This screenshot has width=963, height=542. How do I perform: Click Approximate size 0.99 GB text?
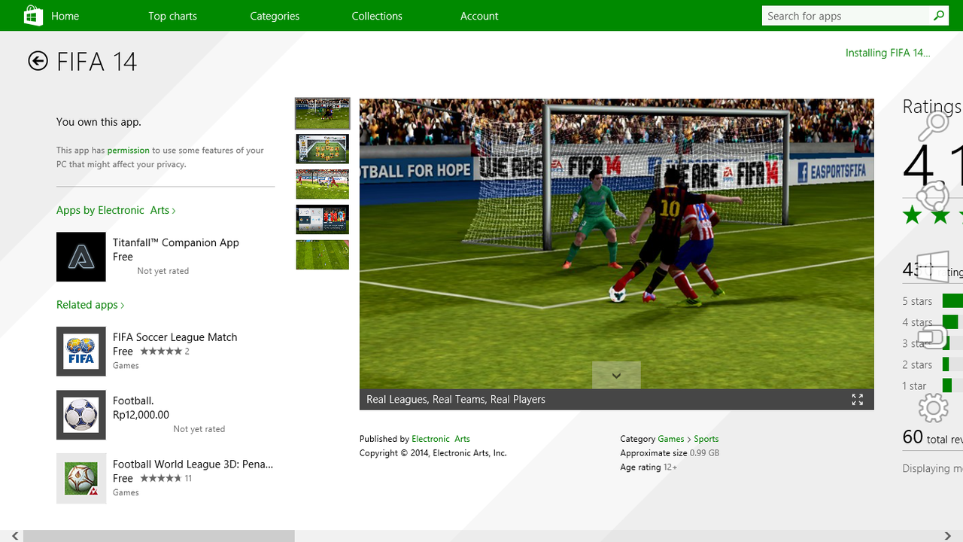coord(670,453)
